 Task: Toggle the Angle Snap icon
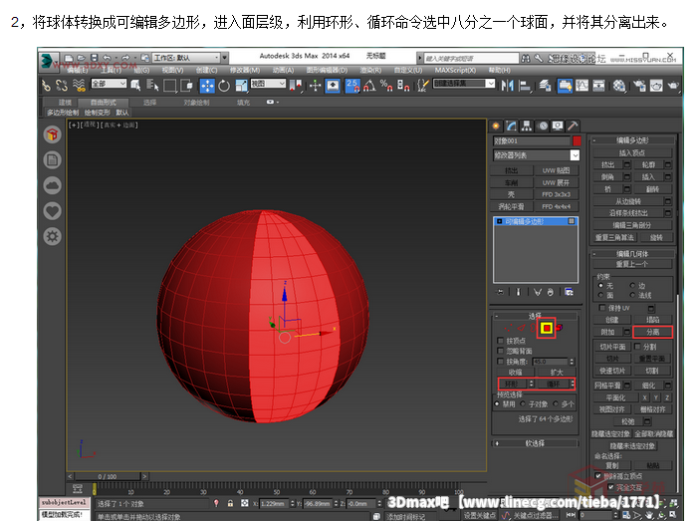369,86
